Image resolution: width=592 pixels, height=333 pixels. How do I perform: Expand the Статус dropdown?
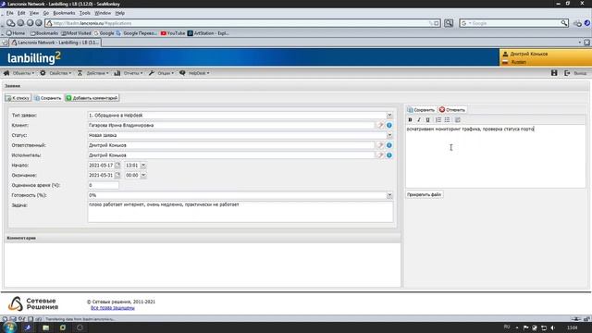click(x=389, y=135)
